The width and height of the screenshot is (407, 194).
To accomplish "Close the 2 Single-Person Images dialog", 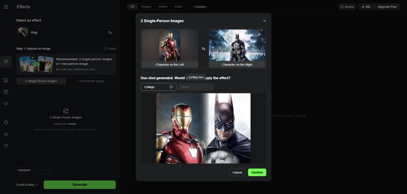I will coord(265,21).
